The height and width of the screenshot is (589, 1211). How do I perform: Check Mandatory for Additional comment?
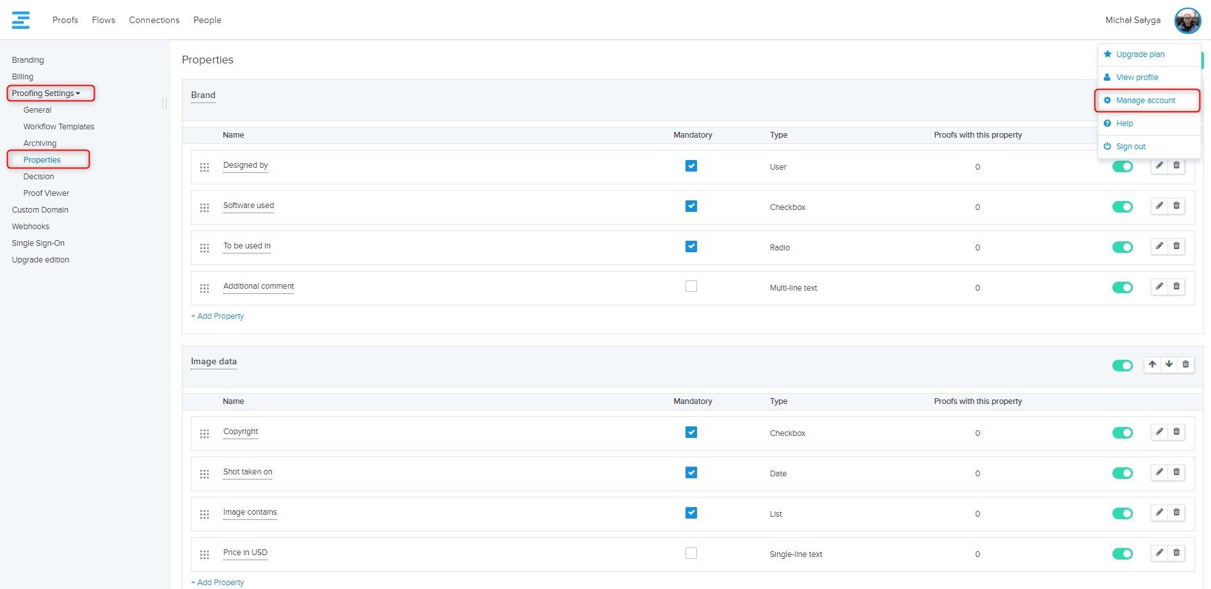691,287
